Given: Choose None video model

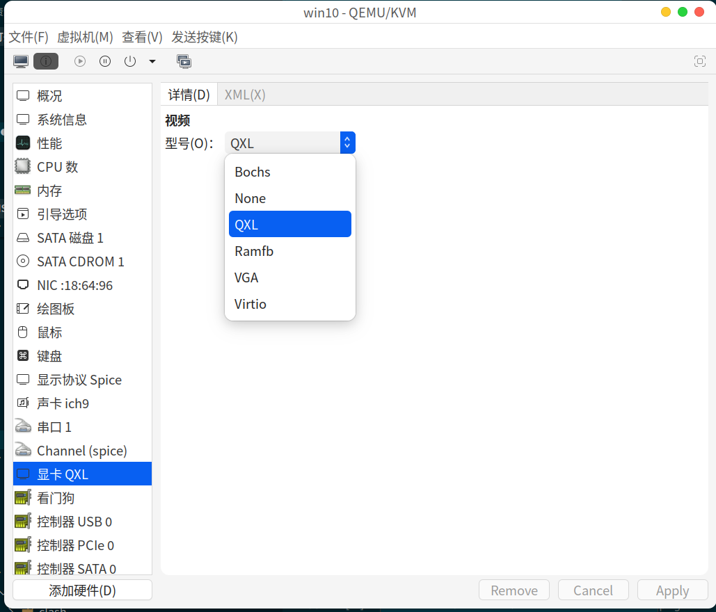Looking at the screenshot, I should pos(290,198).
